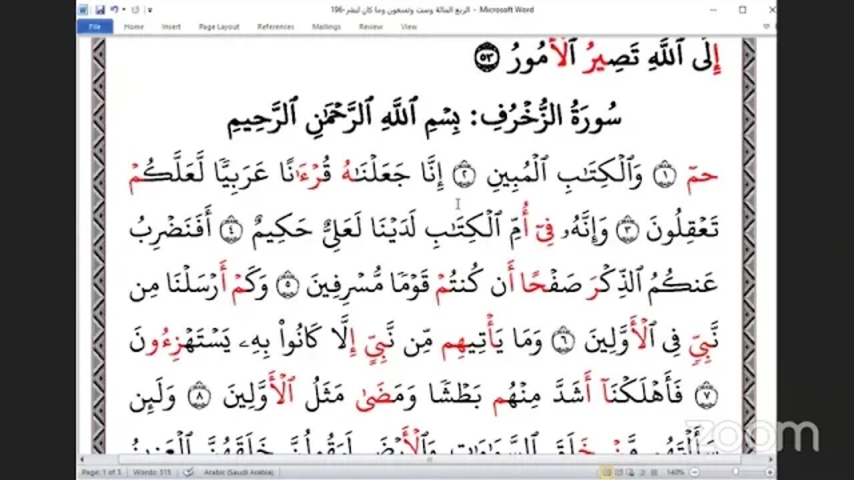Open the File tab

tap(95, 27)
